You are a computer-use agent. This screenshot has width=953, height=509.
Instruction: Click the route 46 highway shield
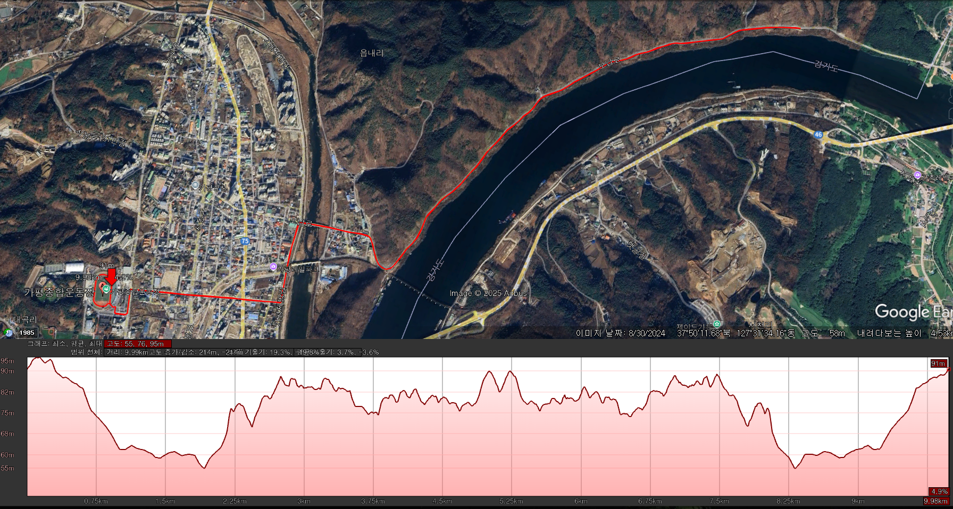point(818,135)
